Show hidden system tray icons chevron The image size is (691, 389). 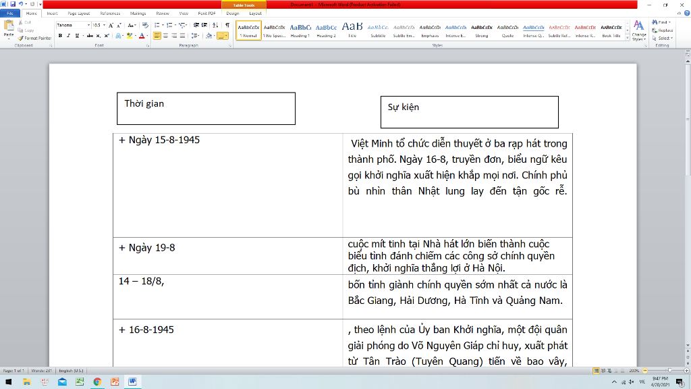click(614, 382)
